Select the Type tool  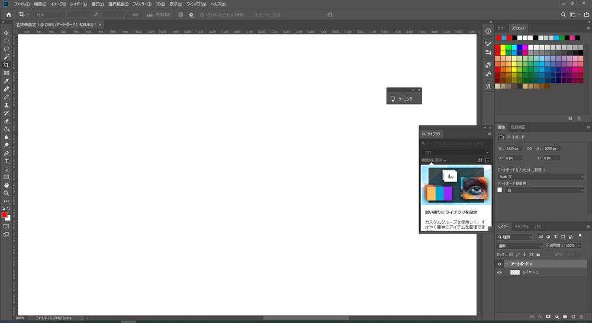click(x=7, y=161)
